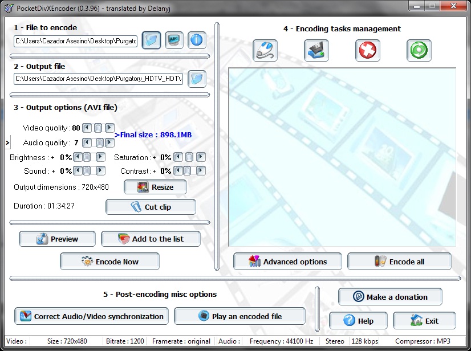
Task: Click Bitrate : 1200 in status bar
Action: [x=125, y=341]
